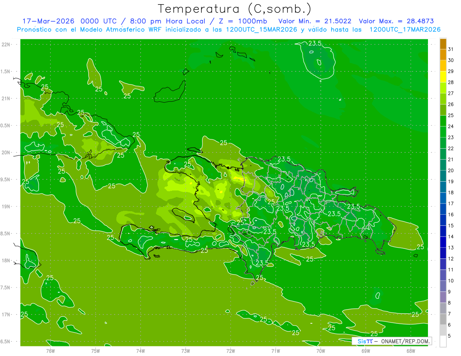Click the legend swatch between 30 and 31
The height and width of the screenshot is (356, 461).
tap(443, 55)
